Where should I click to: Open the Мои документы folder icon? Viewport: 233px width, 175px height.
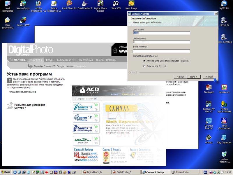coord(8,23)
